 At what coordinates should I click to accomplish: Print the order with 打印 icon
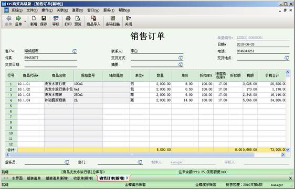(68, 20)
